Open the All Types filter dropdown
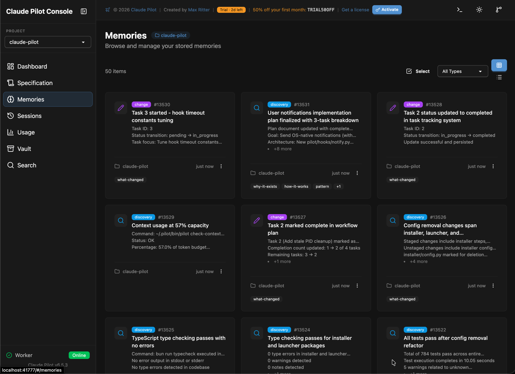Image resolution: width=515 pixels, height=374 pixels. [x=462, y=71]
